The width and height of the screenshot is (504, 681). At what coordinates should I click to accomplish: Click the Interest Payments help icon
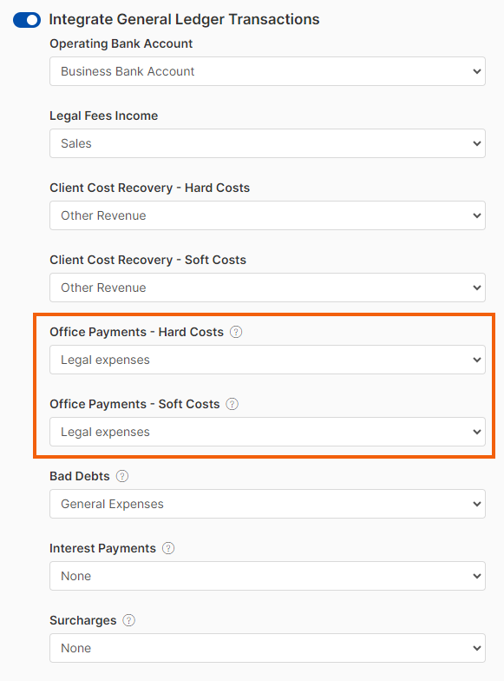pos(168,549)
